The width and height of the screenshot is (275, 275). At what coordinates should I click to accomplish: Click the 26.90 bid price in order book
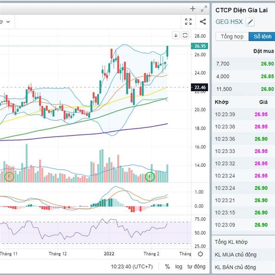pos(268,64)
